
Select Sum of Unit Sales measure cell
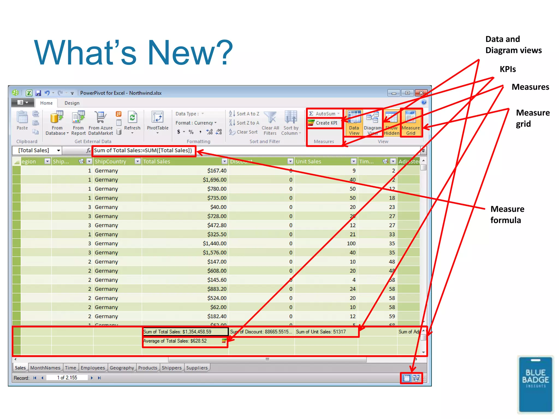(326, 332)
